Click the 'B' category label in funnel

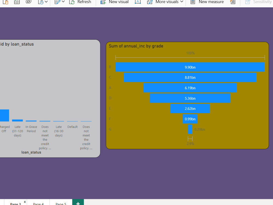point(110,67)
